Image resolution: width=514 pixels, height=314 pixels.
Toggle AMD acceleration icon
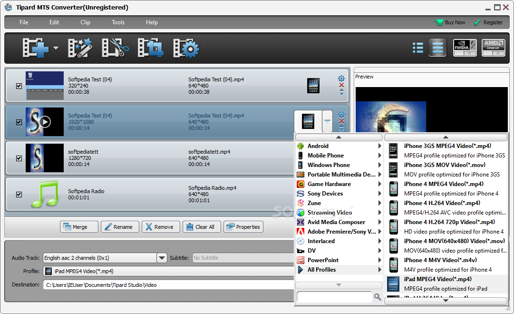tap(494, 48)
